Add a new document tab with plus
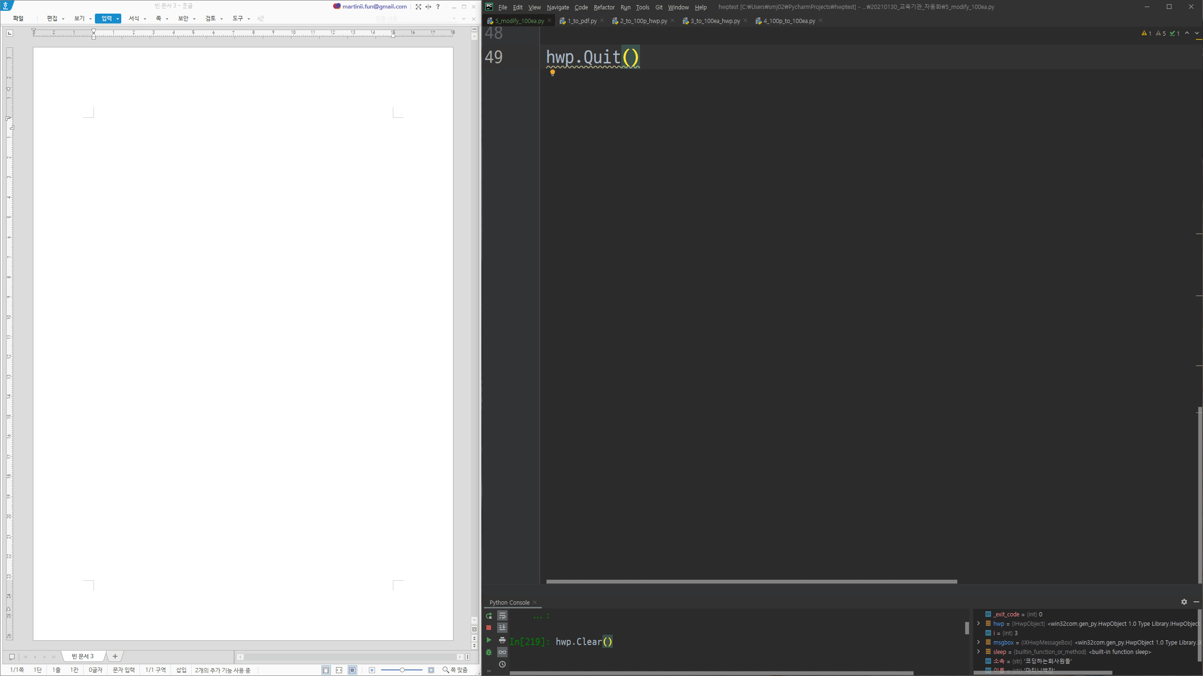This screenshot has width=1203, height=676. [x=115, y=656]
